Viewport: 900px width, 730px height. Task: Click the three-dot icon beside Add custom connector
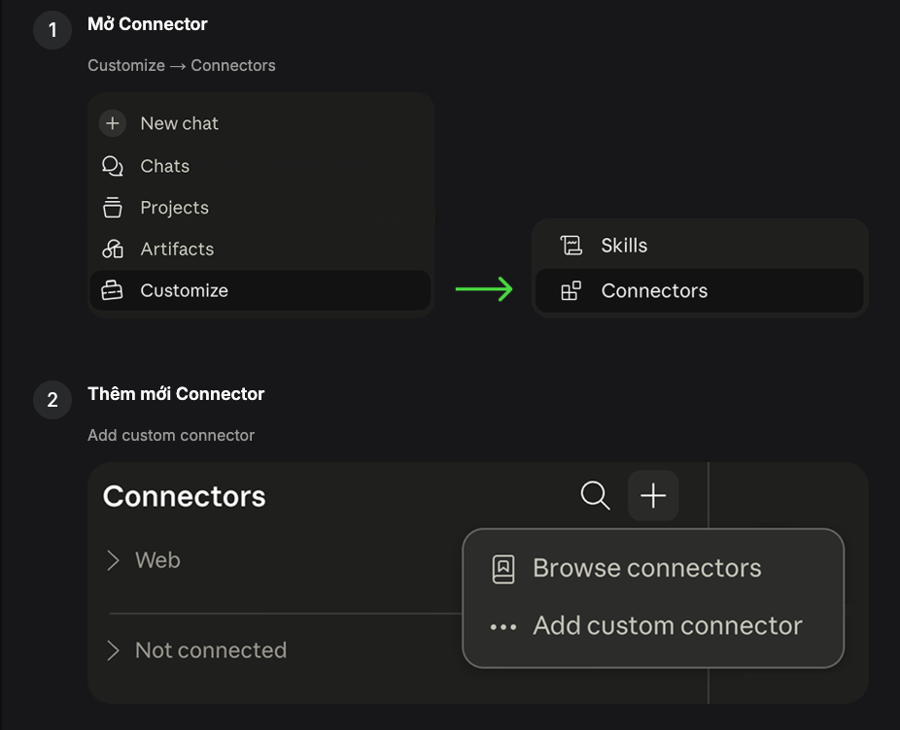[x=503, y=627]
